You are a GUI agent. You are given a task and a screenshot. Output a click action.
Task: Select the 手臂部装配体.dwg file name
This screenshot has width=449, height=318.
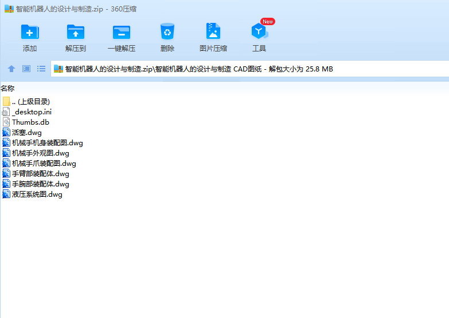pos(41,173)
